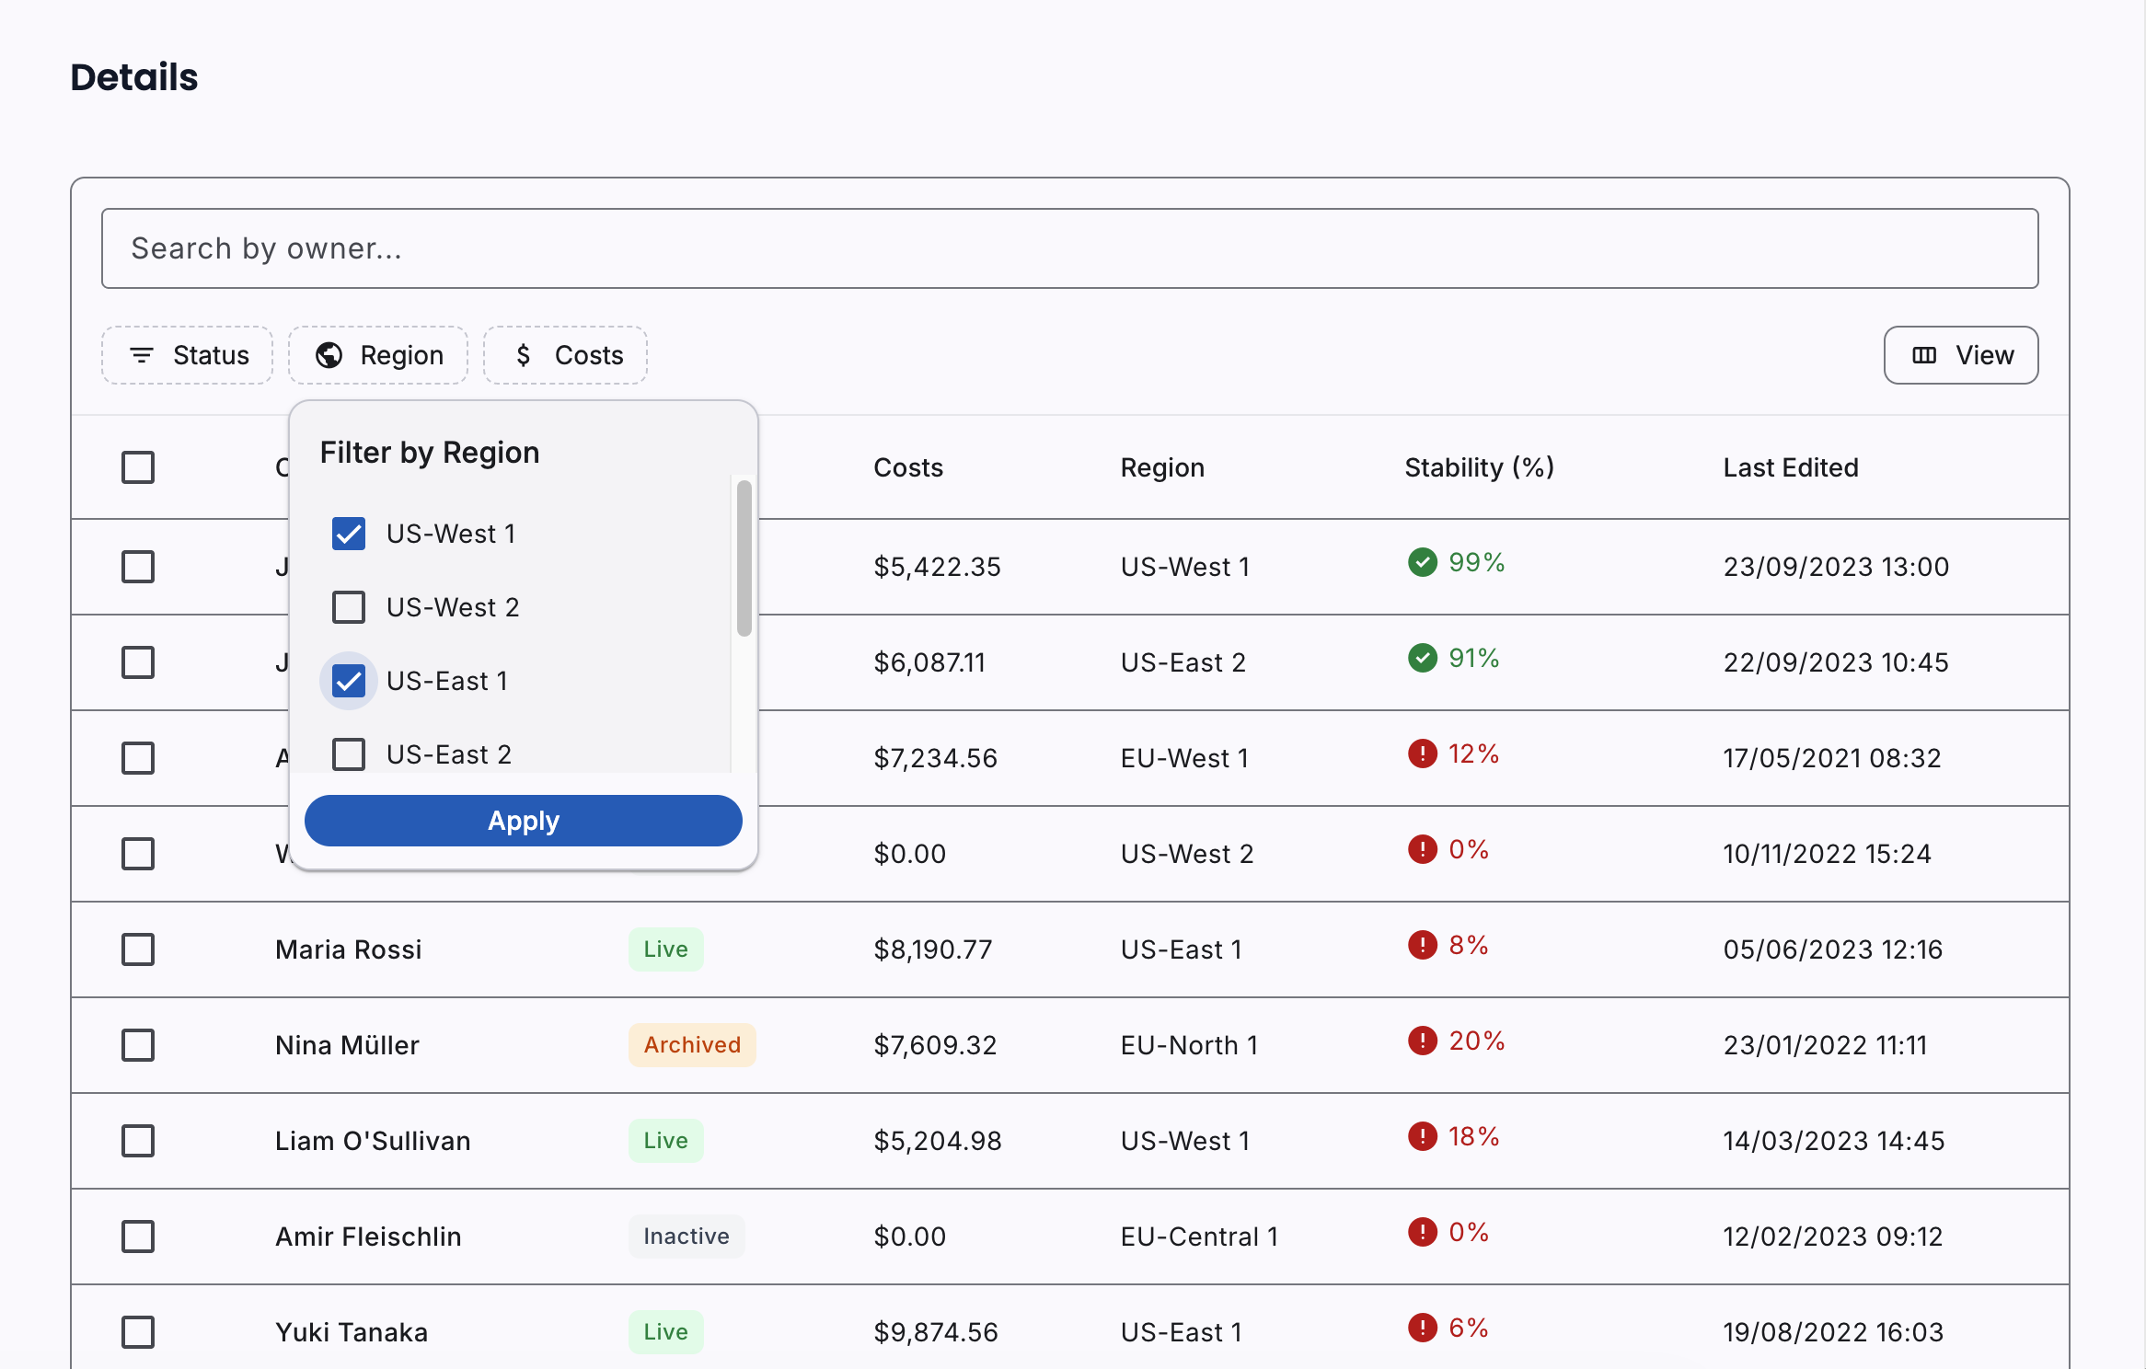The image size is (2146, 1369).
Task: Click green check icon beside 91% stability
Action: [x=1422, y=658]
